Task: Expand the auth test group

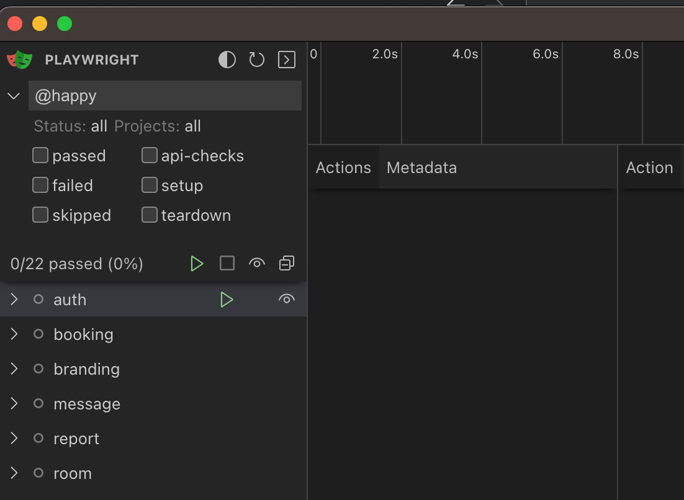Action: click(x=14, y=299)
